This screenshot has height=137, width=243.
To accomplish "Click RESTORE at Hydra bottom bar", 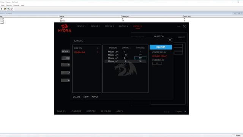I will pos(91,112).
